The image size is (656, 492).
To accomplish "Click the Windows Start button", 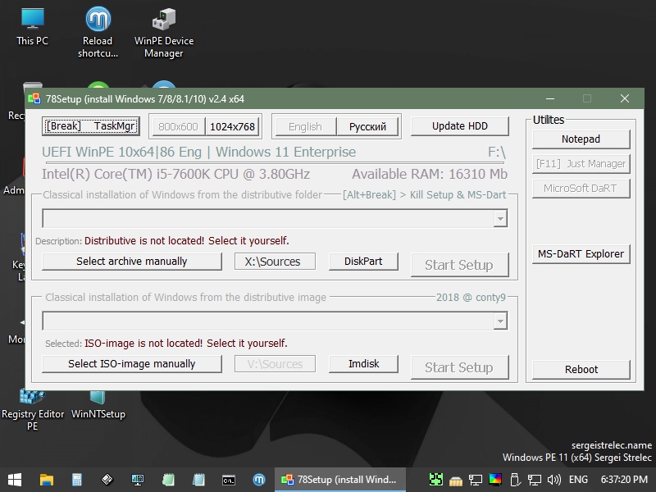I will tap(15, 479).
